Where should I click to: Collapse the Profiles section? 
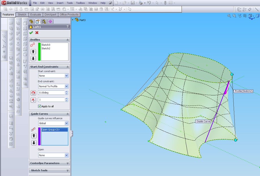coord(68,40)
